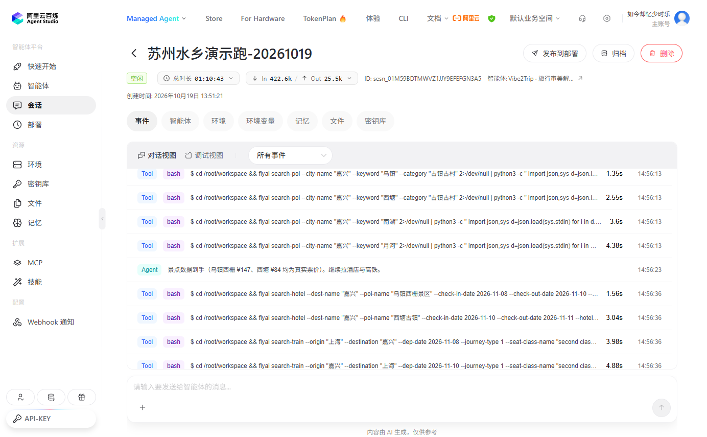This screenshot has width=707, height=437.
Task: Open the settings gear in top bar
Action: click(x=607, y=18)
